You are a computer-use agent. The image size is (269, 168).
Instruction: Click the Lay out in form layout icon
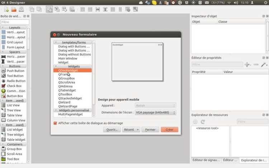point(120,9)
